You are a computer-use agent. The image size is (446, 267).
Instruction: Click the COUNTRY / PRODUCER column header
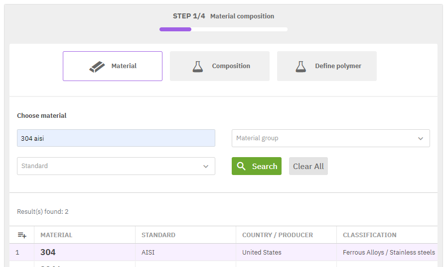point(277,235)
